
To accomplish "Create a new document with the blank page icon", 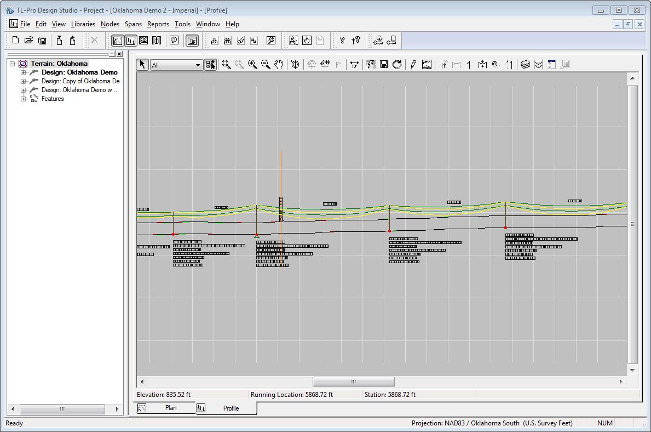I will 15,40.
